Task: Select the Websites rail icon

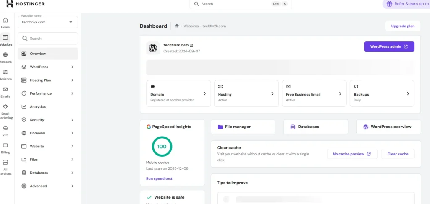Action: [x=5, y=37]
